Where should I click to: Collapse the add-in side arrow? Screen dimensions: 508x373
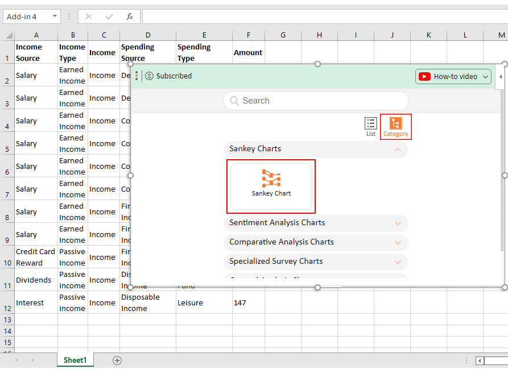tap(501, 77)
